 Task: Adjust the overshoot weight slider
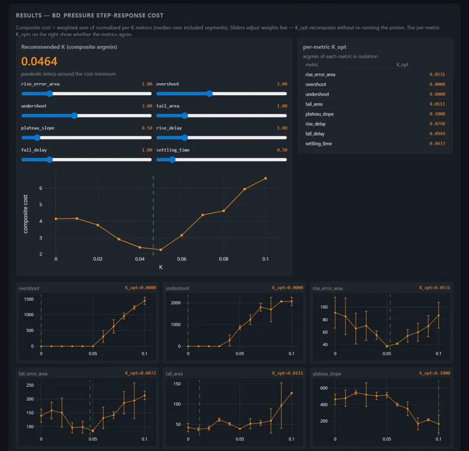pos(222,94)
